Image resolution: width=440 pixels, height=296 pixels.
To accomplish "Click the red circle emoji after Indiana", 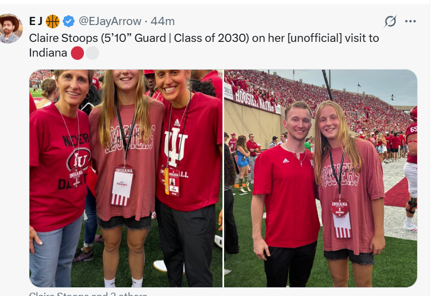I will (77, 53).
